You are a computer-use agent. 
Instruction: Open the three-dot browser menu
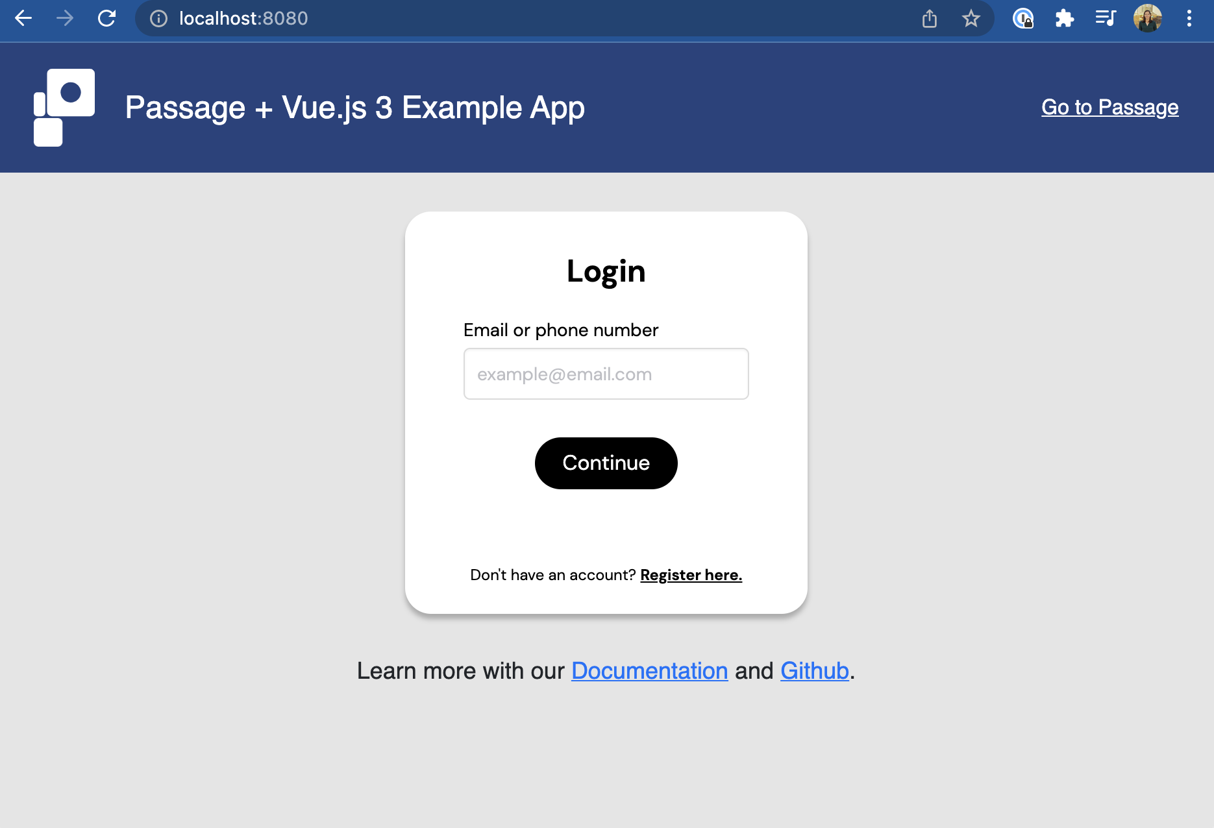tap(1189, 19)
